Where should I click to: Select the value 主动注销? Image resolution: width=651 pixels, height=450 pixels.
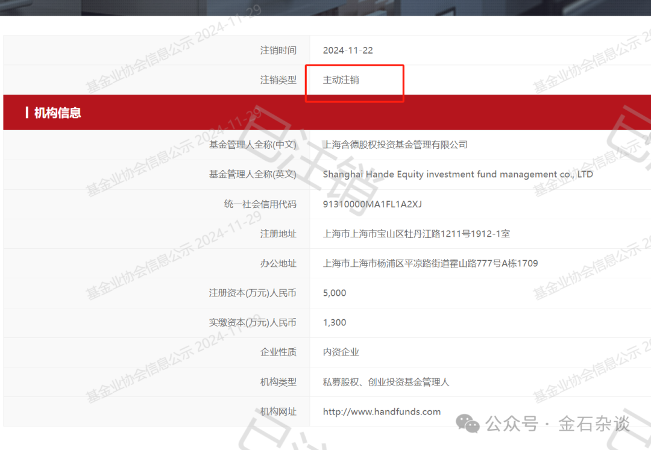[x=341, y=80]
